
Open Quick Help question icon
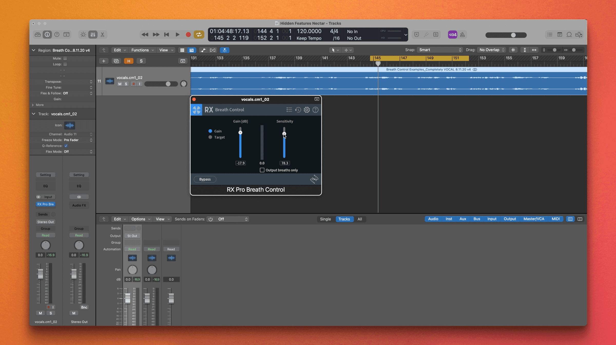57,35
